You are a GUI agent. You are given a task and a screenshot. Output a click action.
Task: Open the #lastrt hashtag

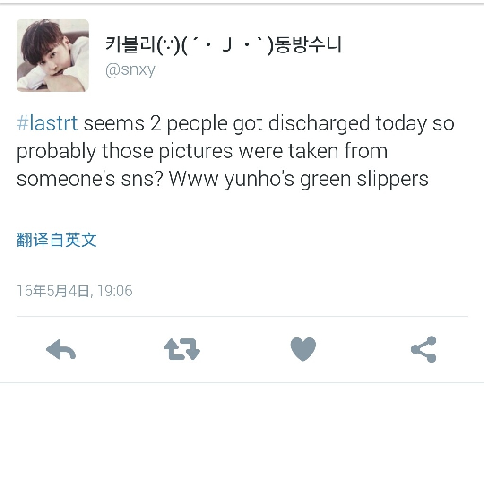point(47,123)
